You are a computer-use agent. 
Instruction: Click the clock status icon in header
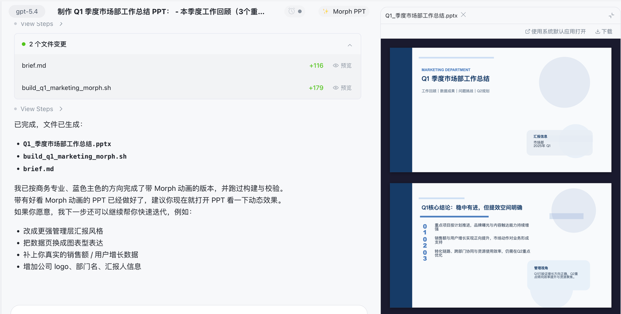click(x=292, y=11)
